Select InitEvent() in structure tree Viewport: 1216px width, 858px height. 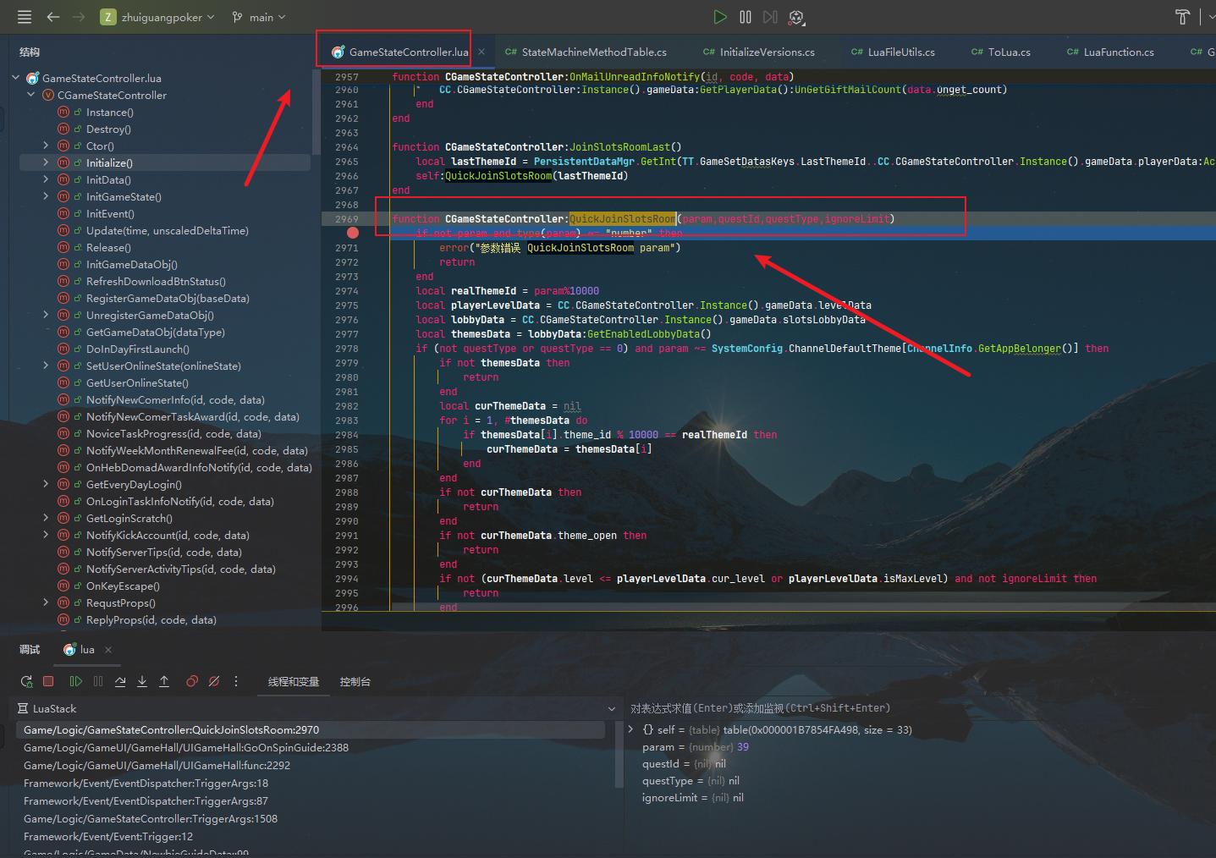click(x=110, y=213)
